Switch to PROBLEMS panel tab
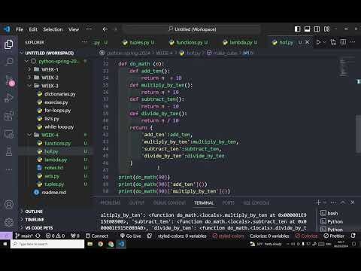 (x=110, y=202)
